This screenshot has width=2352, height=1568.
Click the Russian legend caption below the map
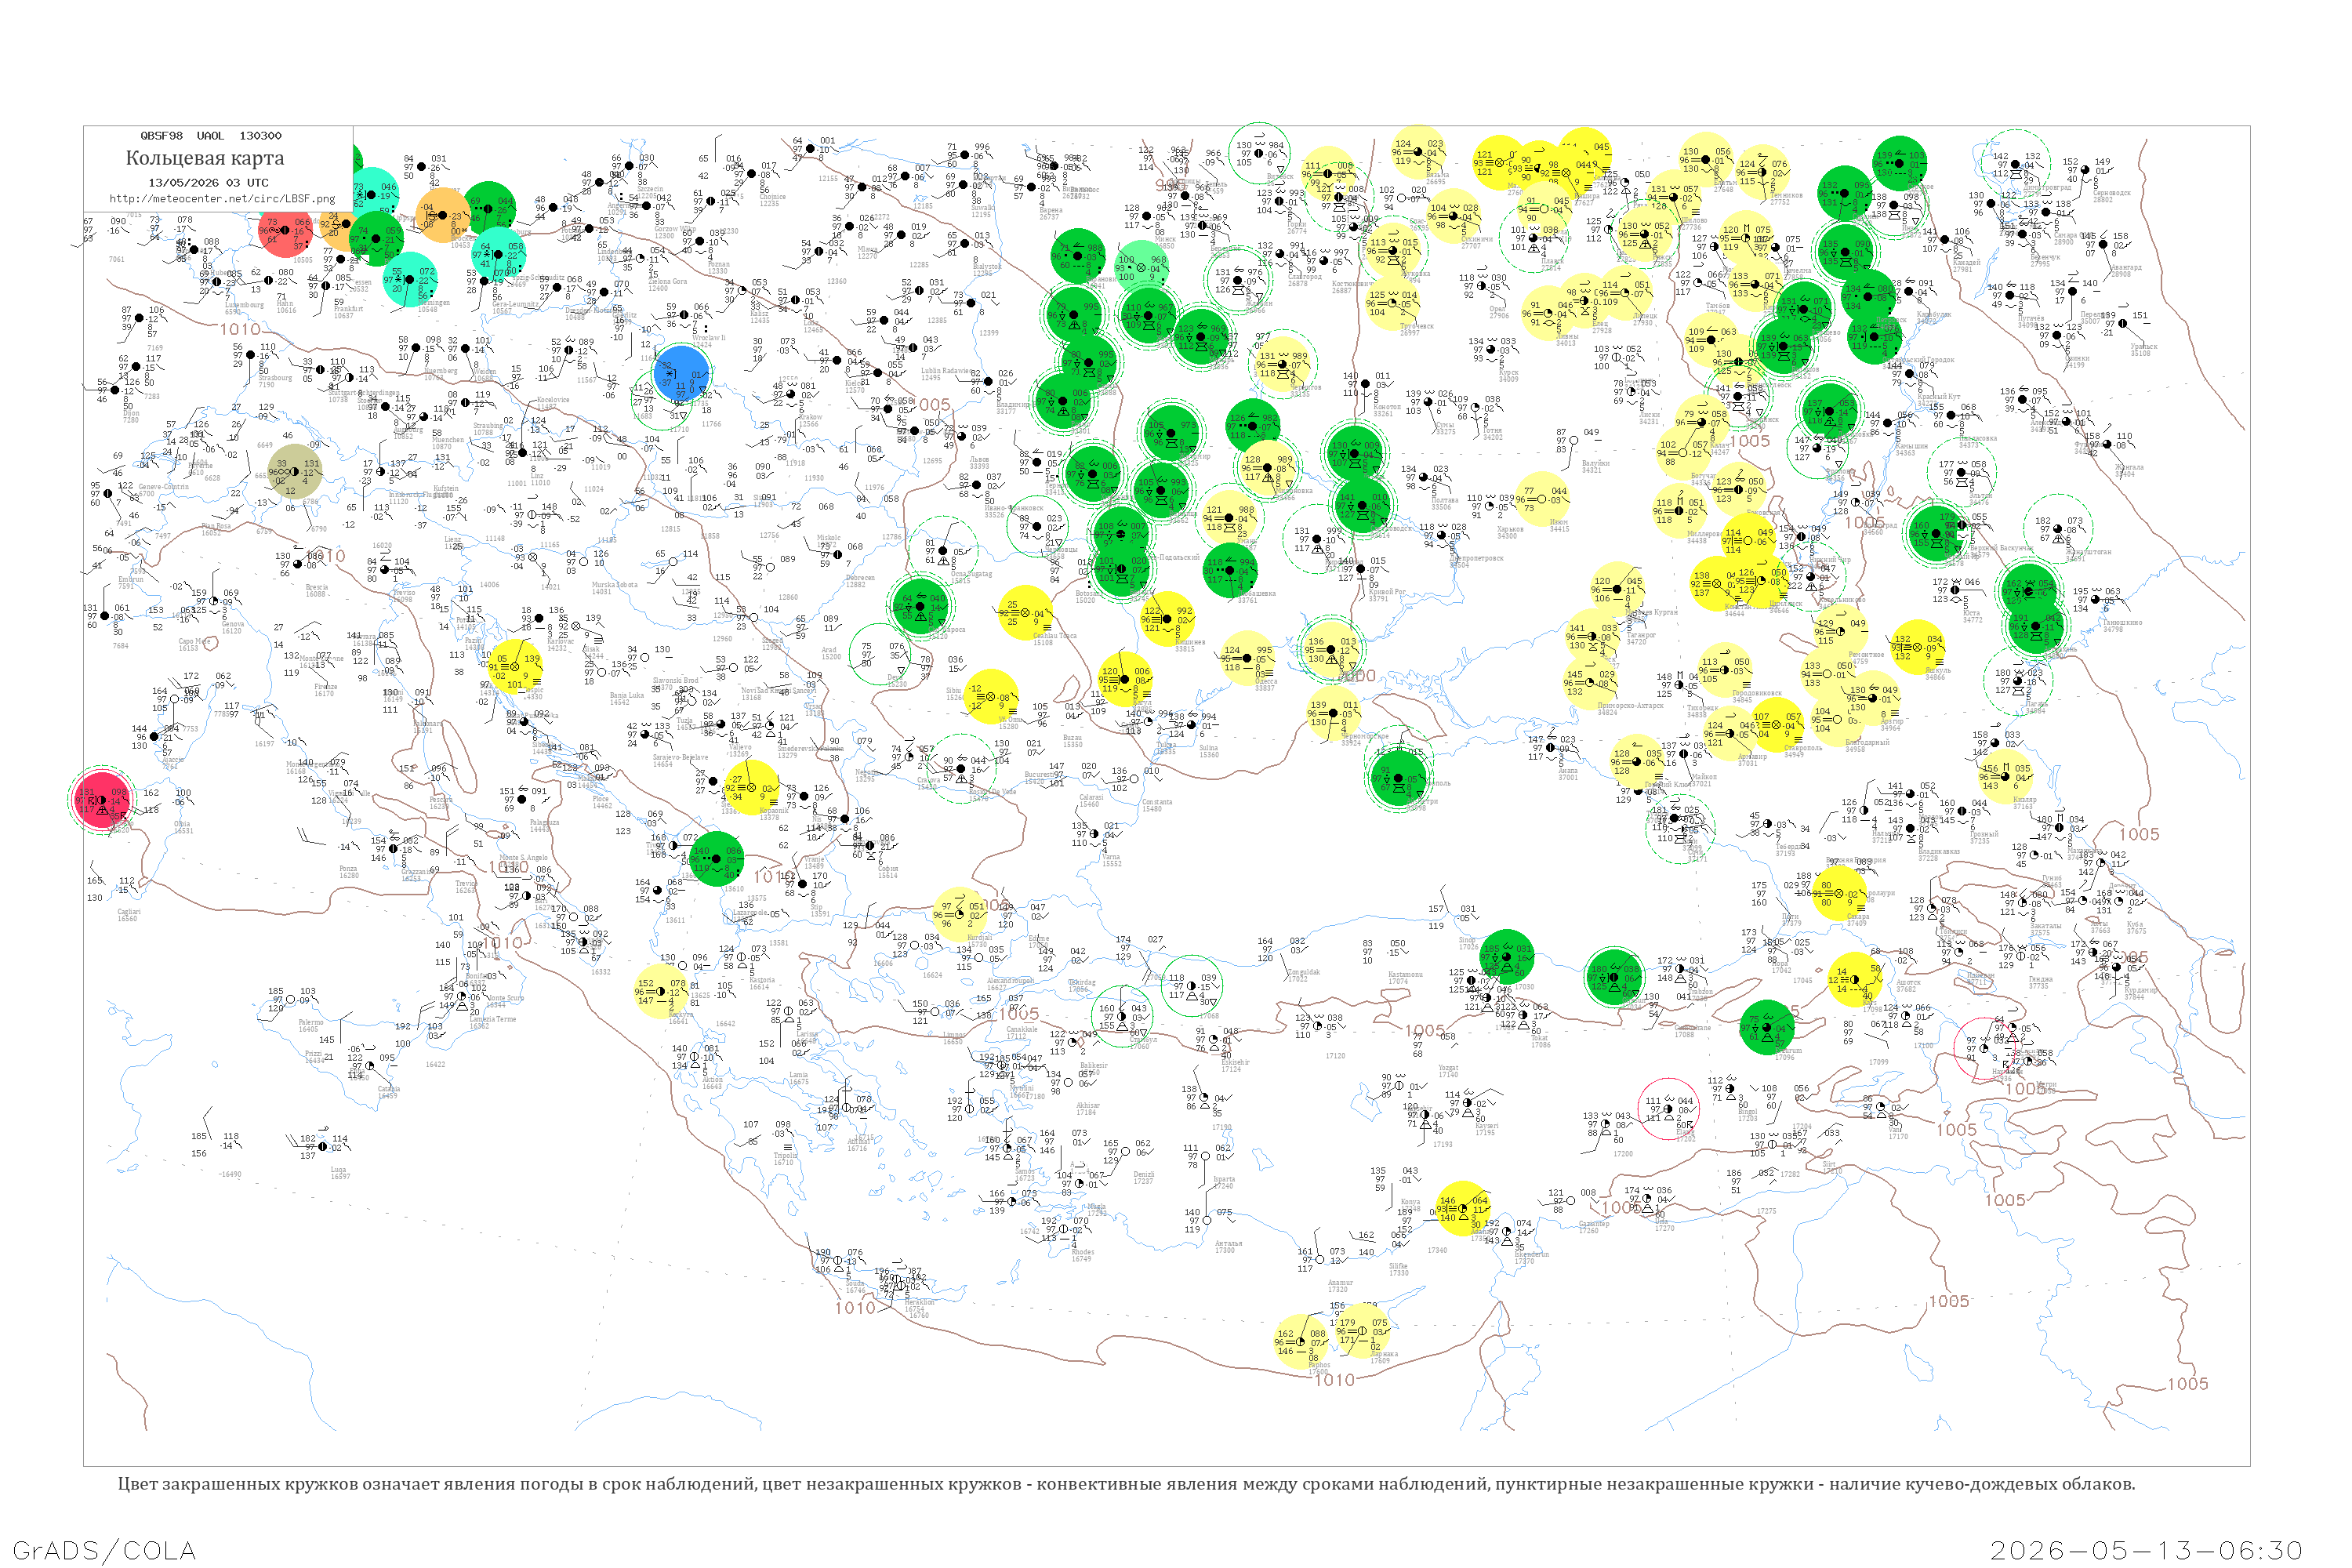pos(1126,1484)
